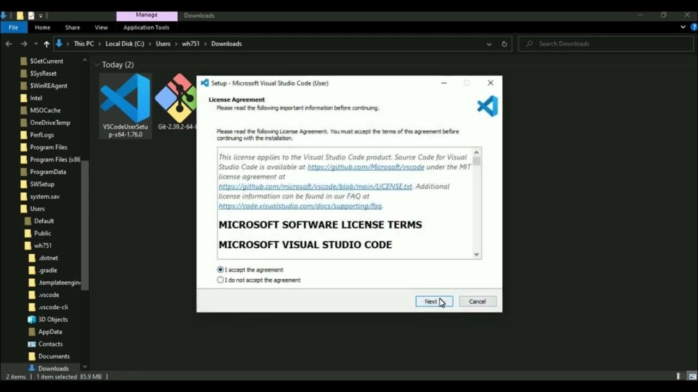Click license text scrollbar up arrow

tap(477, 152)
